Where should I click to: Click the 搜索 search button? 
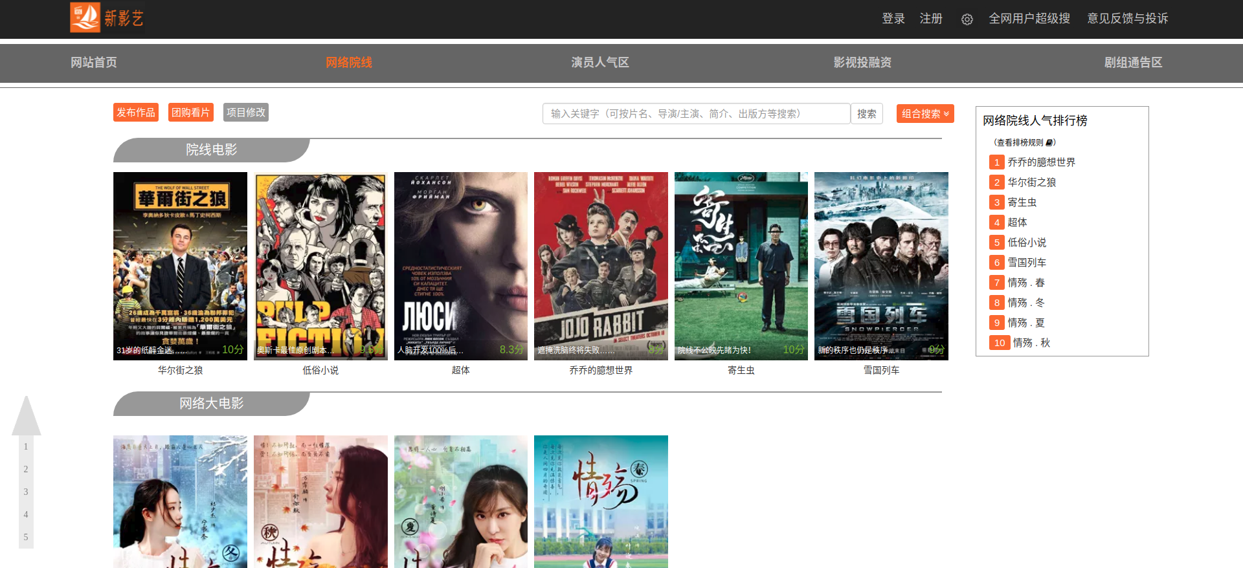[x=866, y=114]
